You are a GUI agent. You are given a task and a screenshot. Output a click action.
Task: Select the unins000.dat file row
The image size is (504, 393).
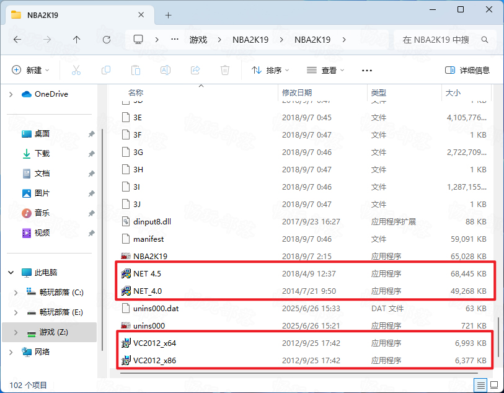304,308
